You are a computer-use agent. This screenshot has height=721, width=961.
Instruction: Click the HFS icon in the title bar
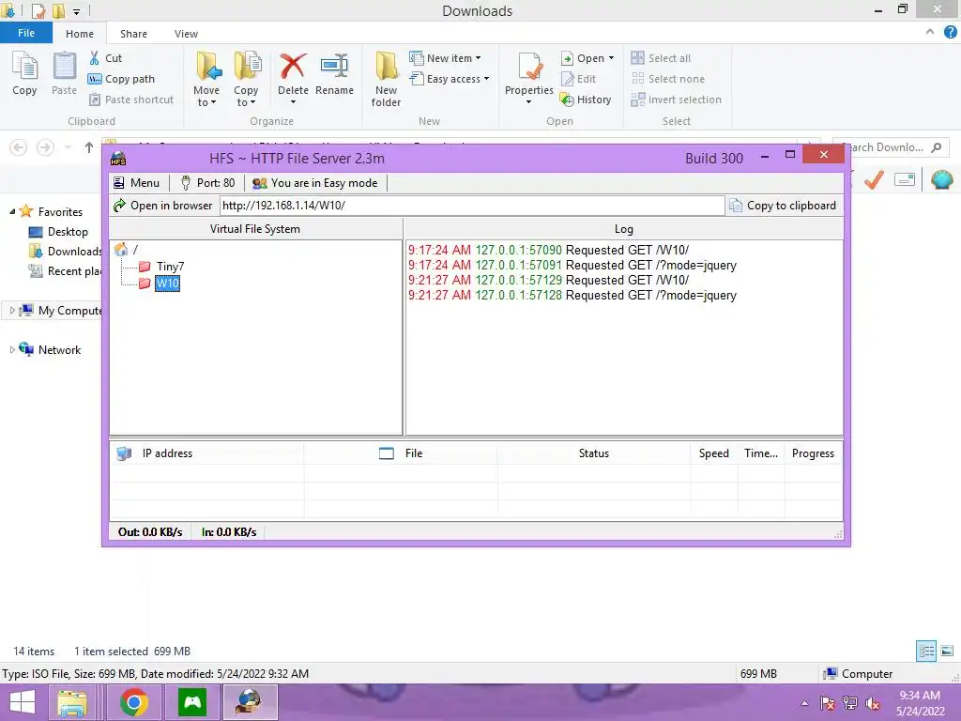118,159
